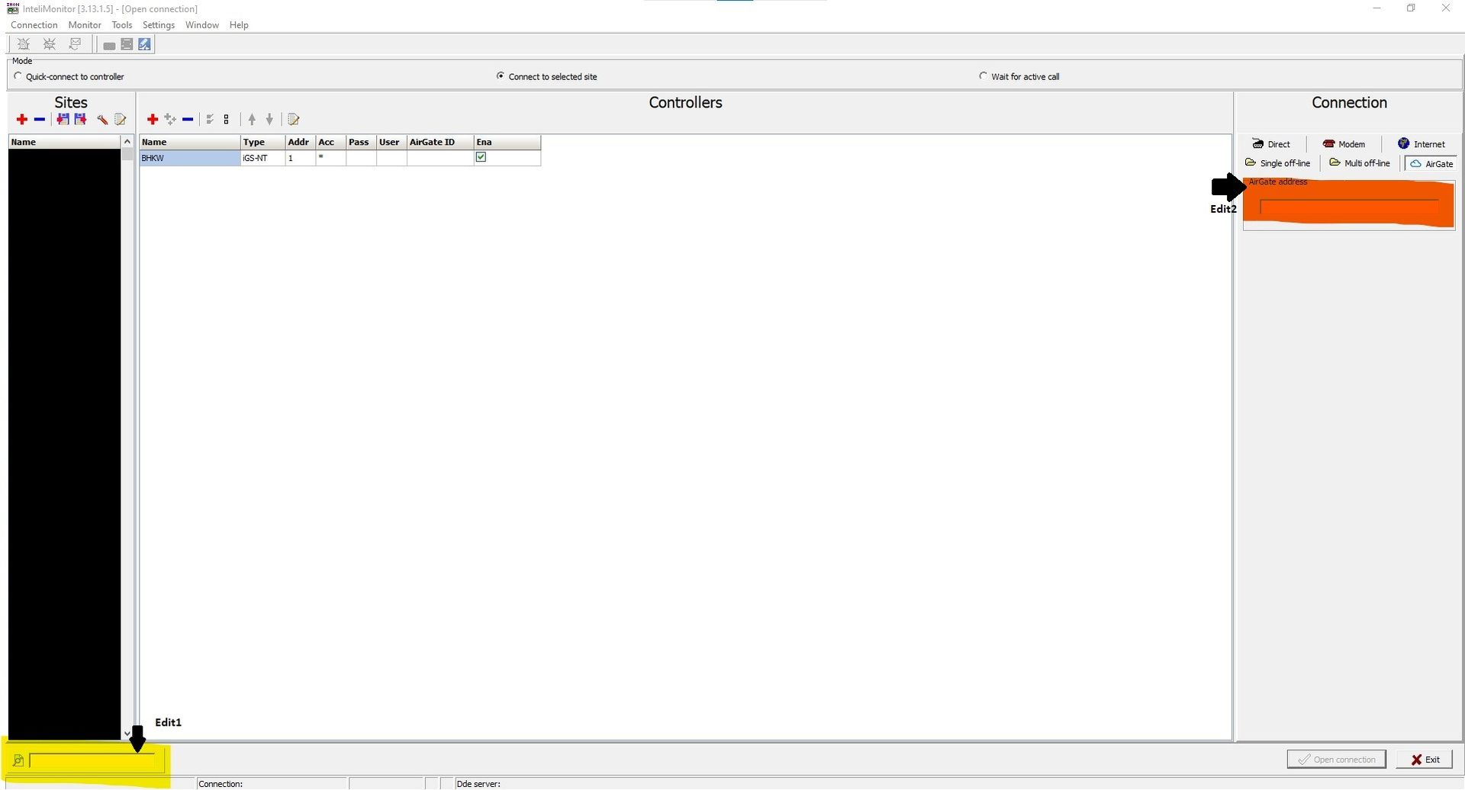This screenshot has height=790, width=1465.
Task: Choose Wait for active call mode
Action: pyautogui.click(x=983, y=76)
